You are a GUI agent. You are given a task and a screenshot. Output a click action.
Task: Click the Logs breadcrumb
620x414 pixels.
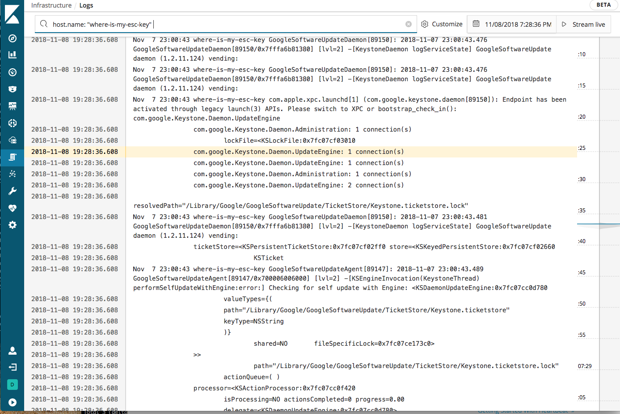86,5
